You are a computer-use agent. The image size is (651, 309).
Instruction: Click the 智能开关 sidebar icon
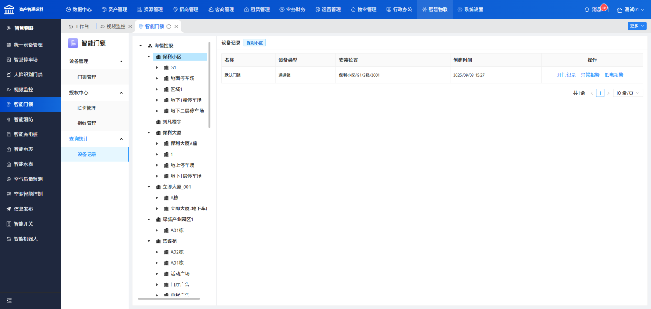(x=9, y=224)
